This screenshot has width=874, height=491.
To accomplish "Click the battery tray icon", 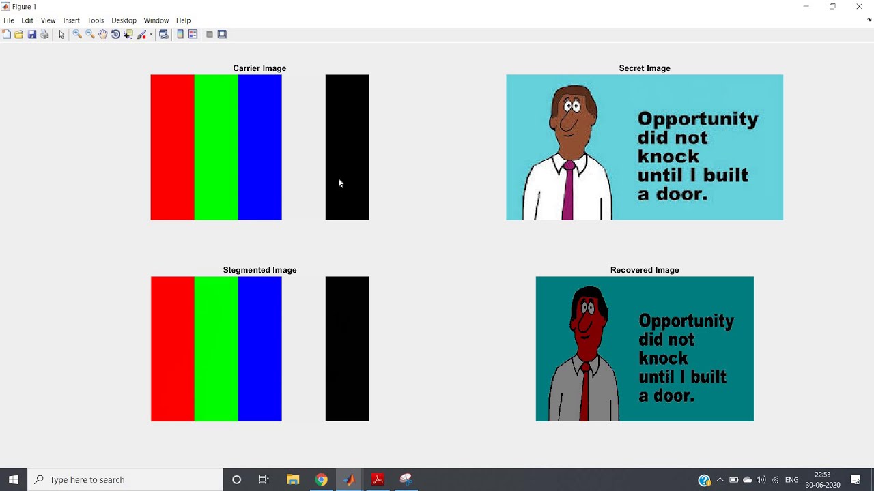I will pyautogui.click(x=734, y=480).
